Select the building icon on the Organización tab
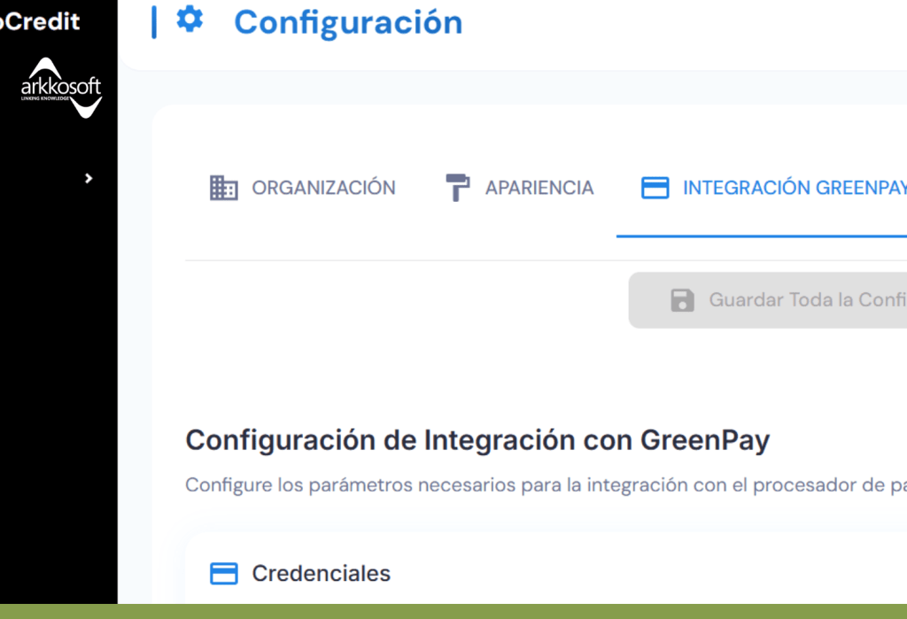The image size is (907, 619). 223,187
